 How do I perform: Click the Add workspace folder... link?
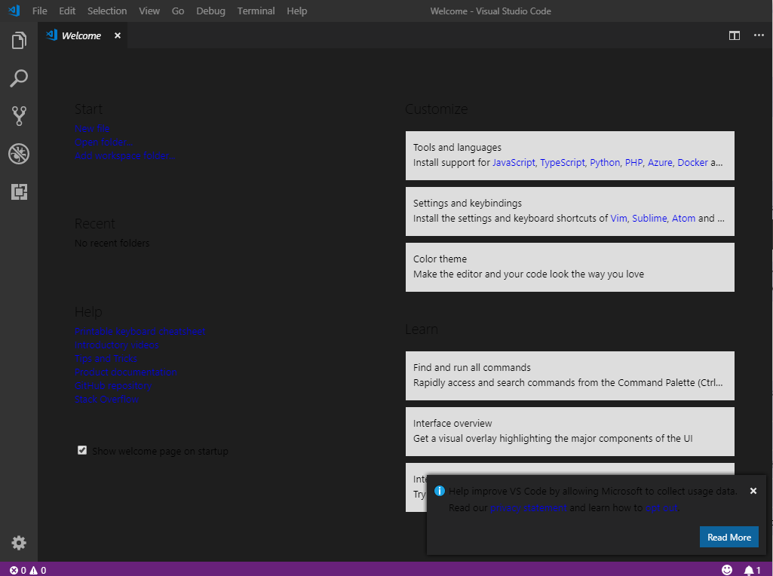click(124, 156)
